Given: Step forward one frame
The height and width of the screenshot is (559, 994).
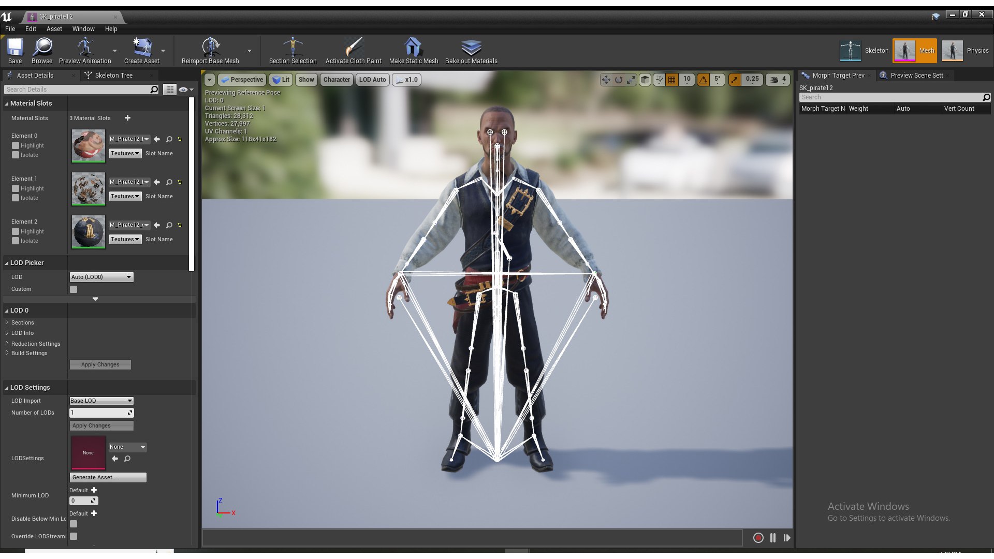Looking at the screenshot, I should coord(787,538).
